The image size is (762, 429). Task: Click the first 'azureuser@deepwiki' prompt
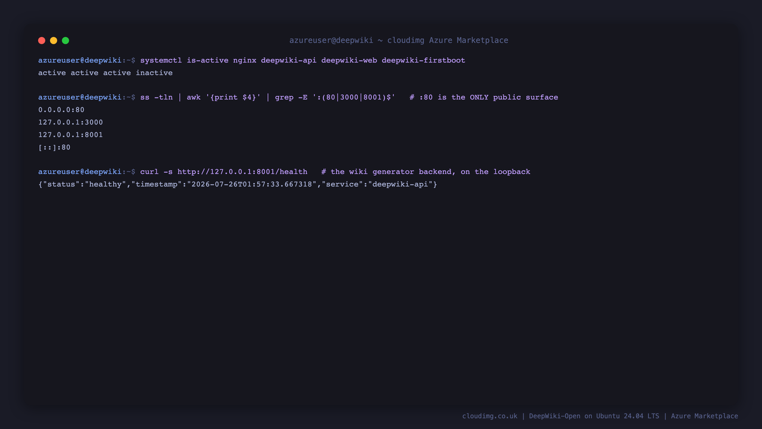point(80,60)
